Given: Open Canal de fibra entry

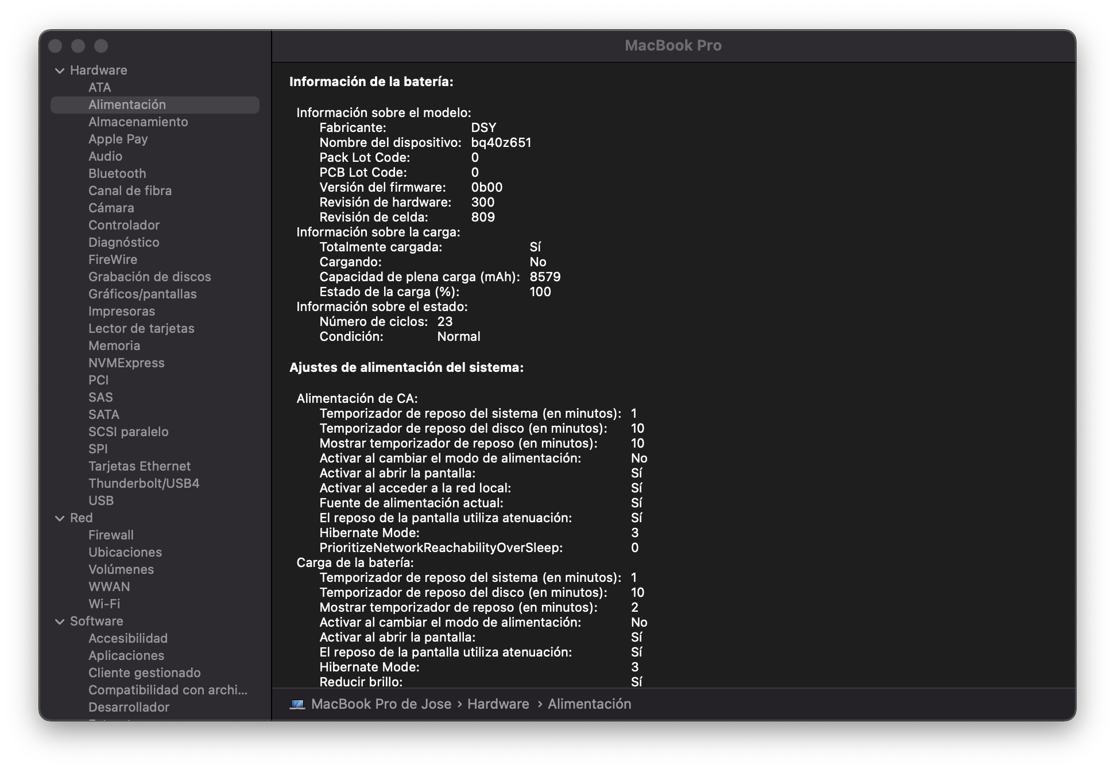Looking at the screenshot, I should [130, 191].
